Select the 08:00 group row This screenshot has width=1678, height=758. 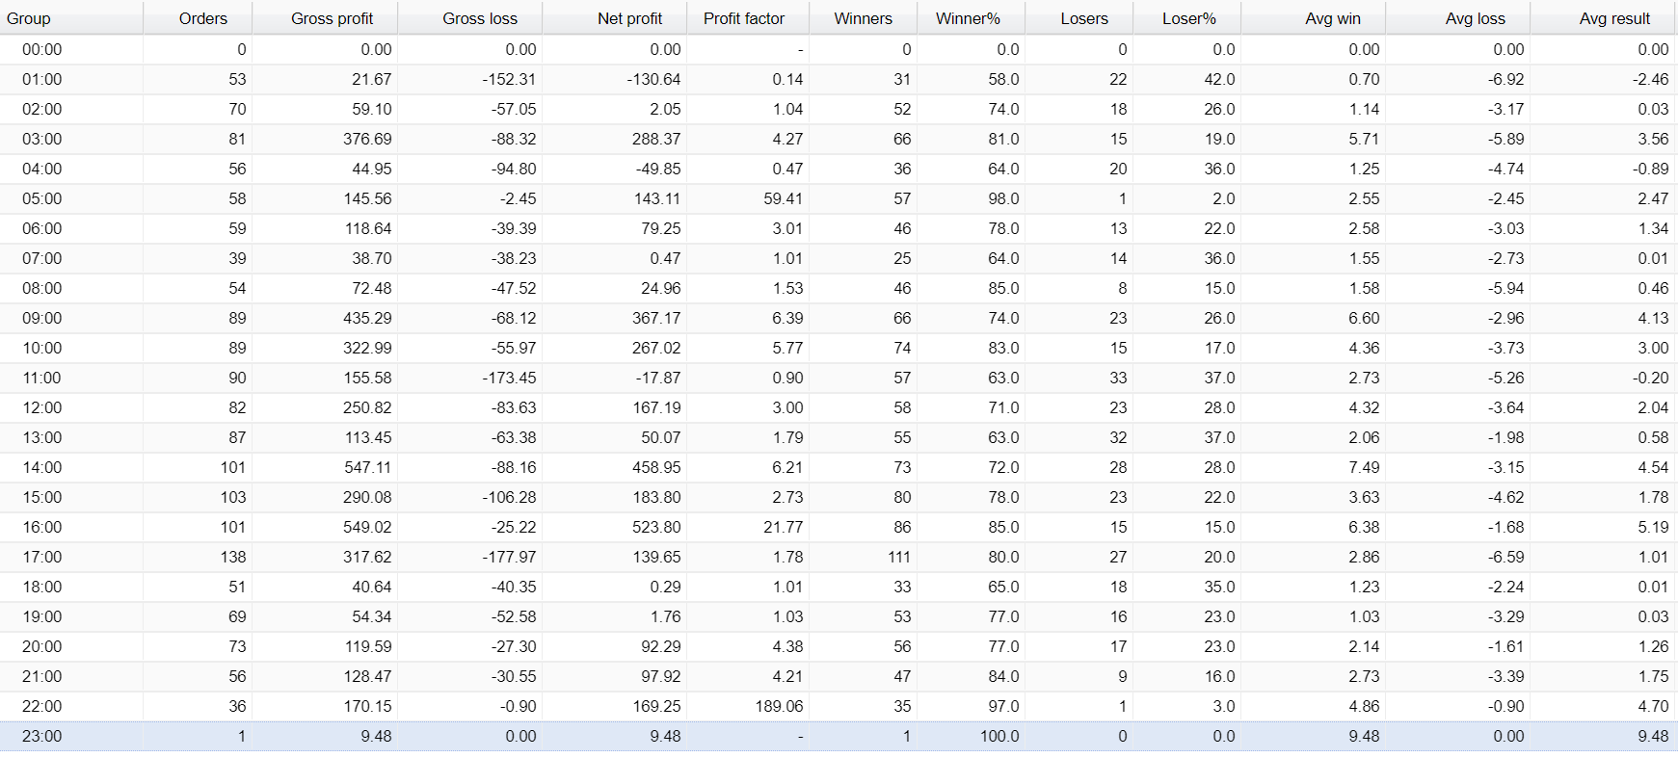click(x=839, y=288)
